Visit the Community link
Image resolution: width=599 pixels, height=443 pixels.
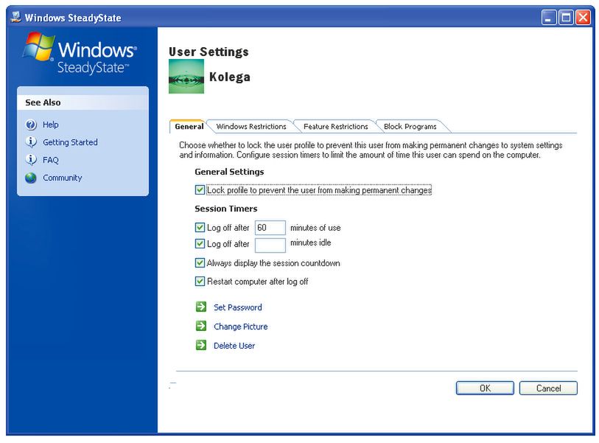(x=63, y=178)
